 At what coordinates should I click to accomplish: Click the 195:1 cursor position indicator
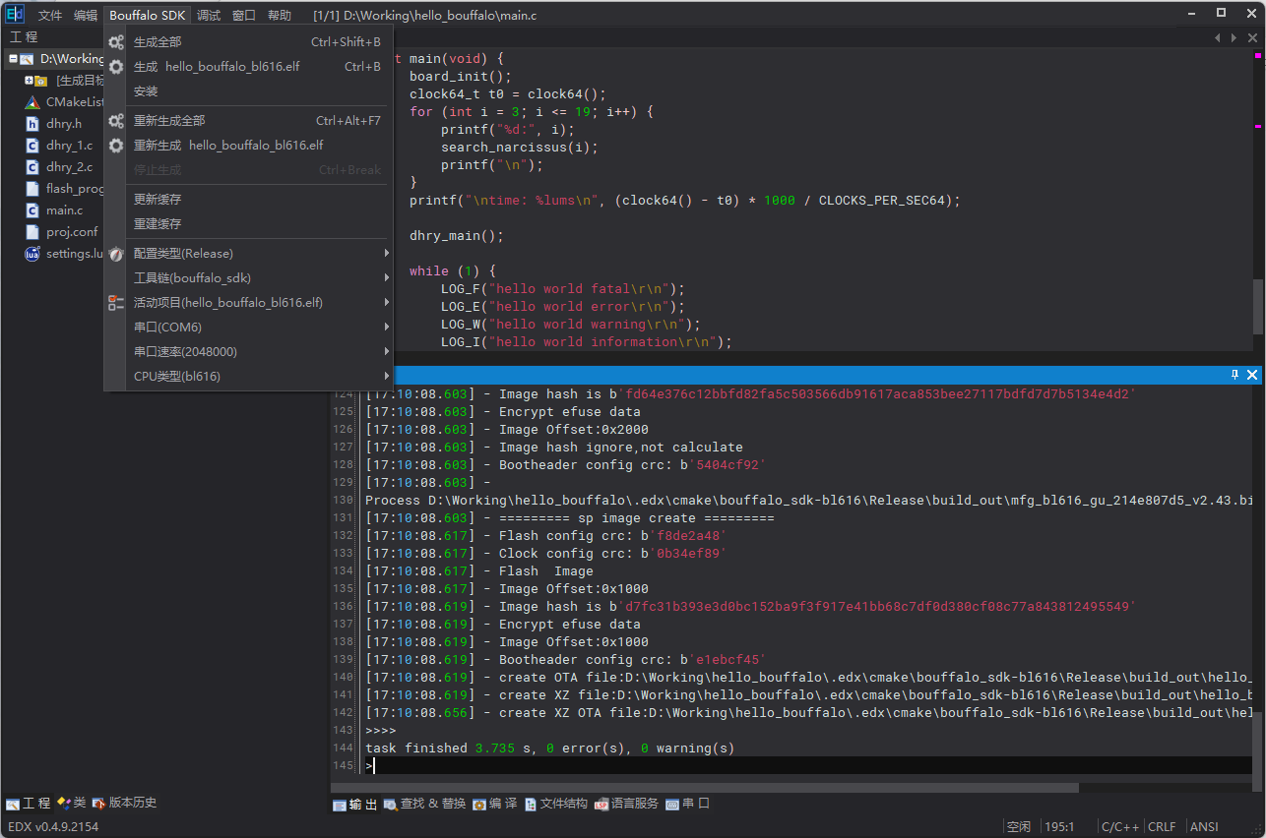[1060, 827]
